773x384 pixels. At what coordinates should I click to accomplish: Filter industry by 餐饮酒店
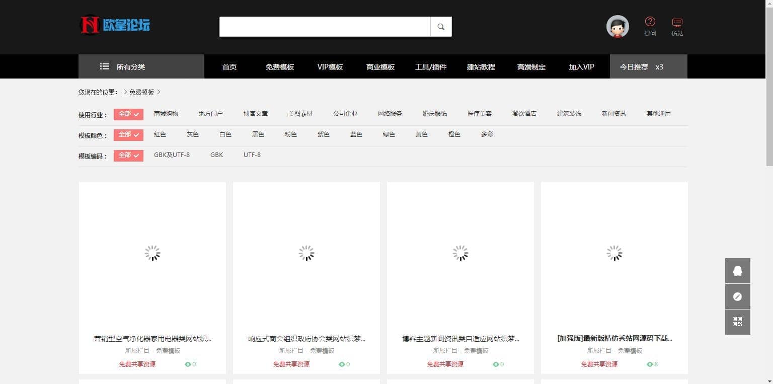tap(524, 114)
